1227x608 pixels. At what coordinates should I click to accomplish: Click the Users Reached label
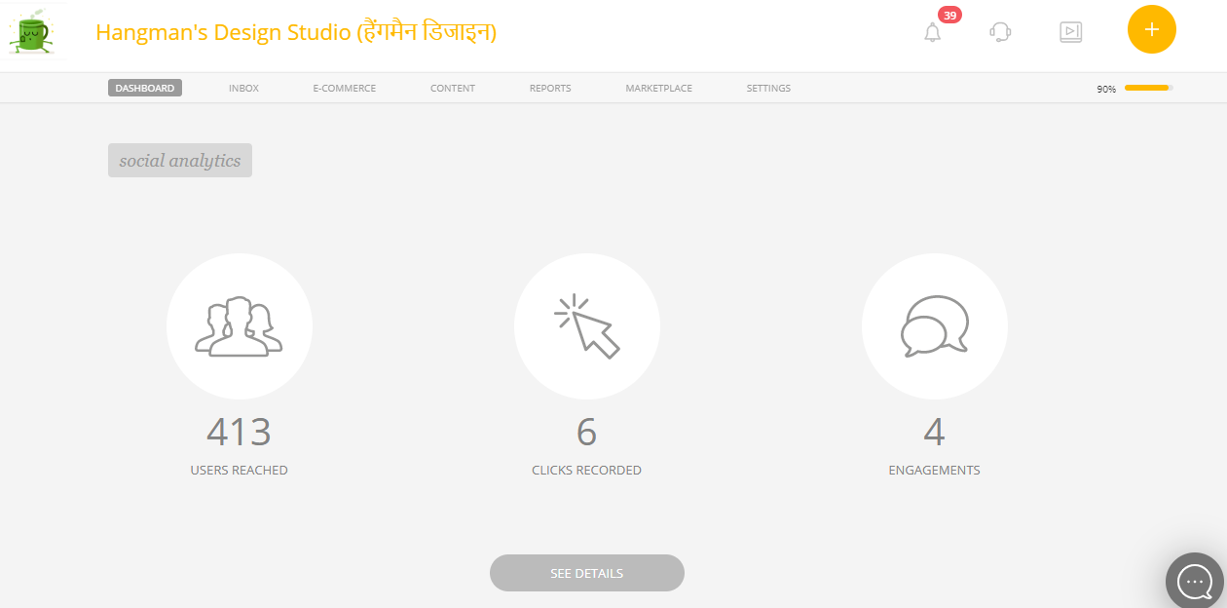pos(240,470)
